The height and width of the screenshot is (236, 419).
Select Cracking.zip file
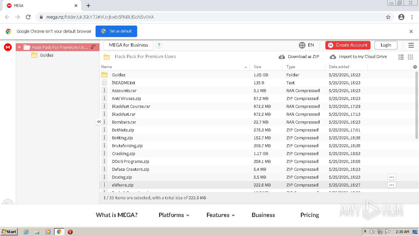tap(257, 153)
